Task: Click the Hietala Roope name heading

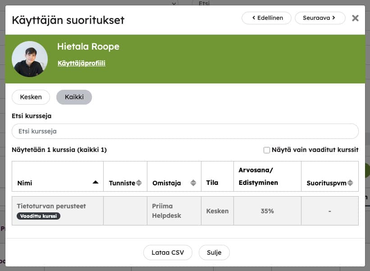Action: 88,46
